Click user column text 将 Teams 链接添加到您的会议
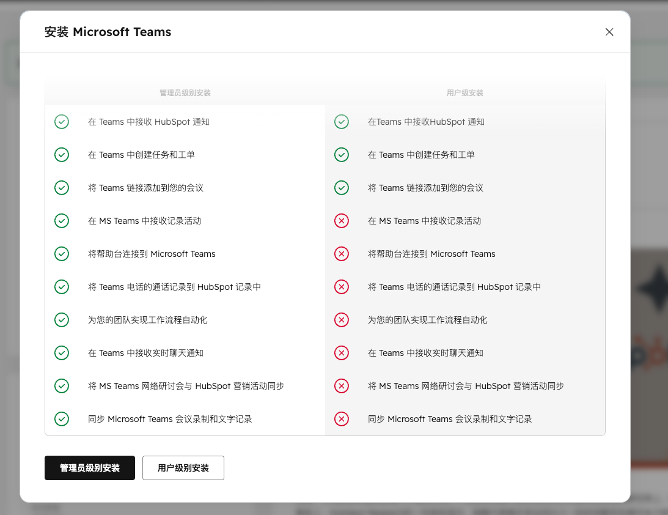 point(425,188)
